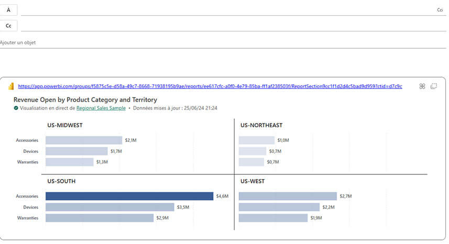Image resolution: width=449 pixels, height=244 pixels.
Task: Click the $4,6M value label
Action: [x=222, y=196]
